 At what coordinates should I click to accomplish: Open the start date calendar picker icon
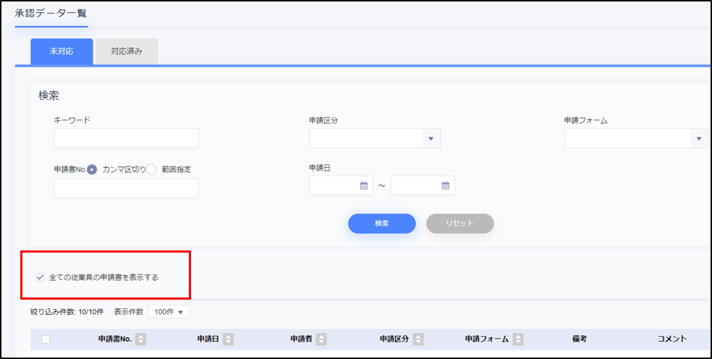coord(364,186)
